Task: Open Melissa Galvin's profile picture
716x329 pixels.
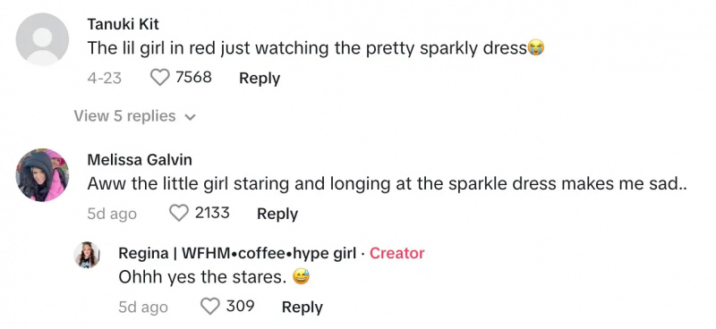Action: [x=42, y=174]
